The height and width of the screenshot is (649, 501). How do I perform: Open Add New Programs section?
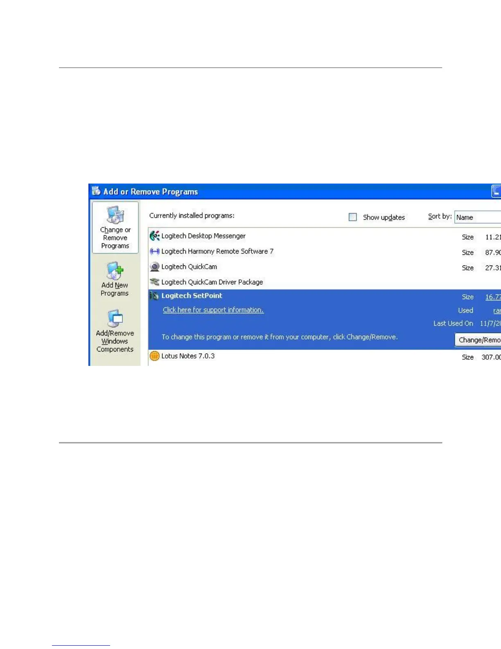click(115, 279)
